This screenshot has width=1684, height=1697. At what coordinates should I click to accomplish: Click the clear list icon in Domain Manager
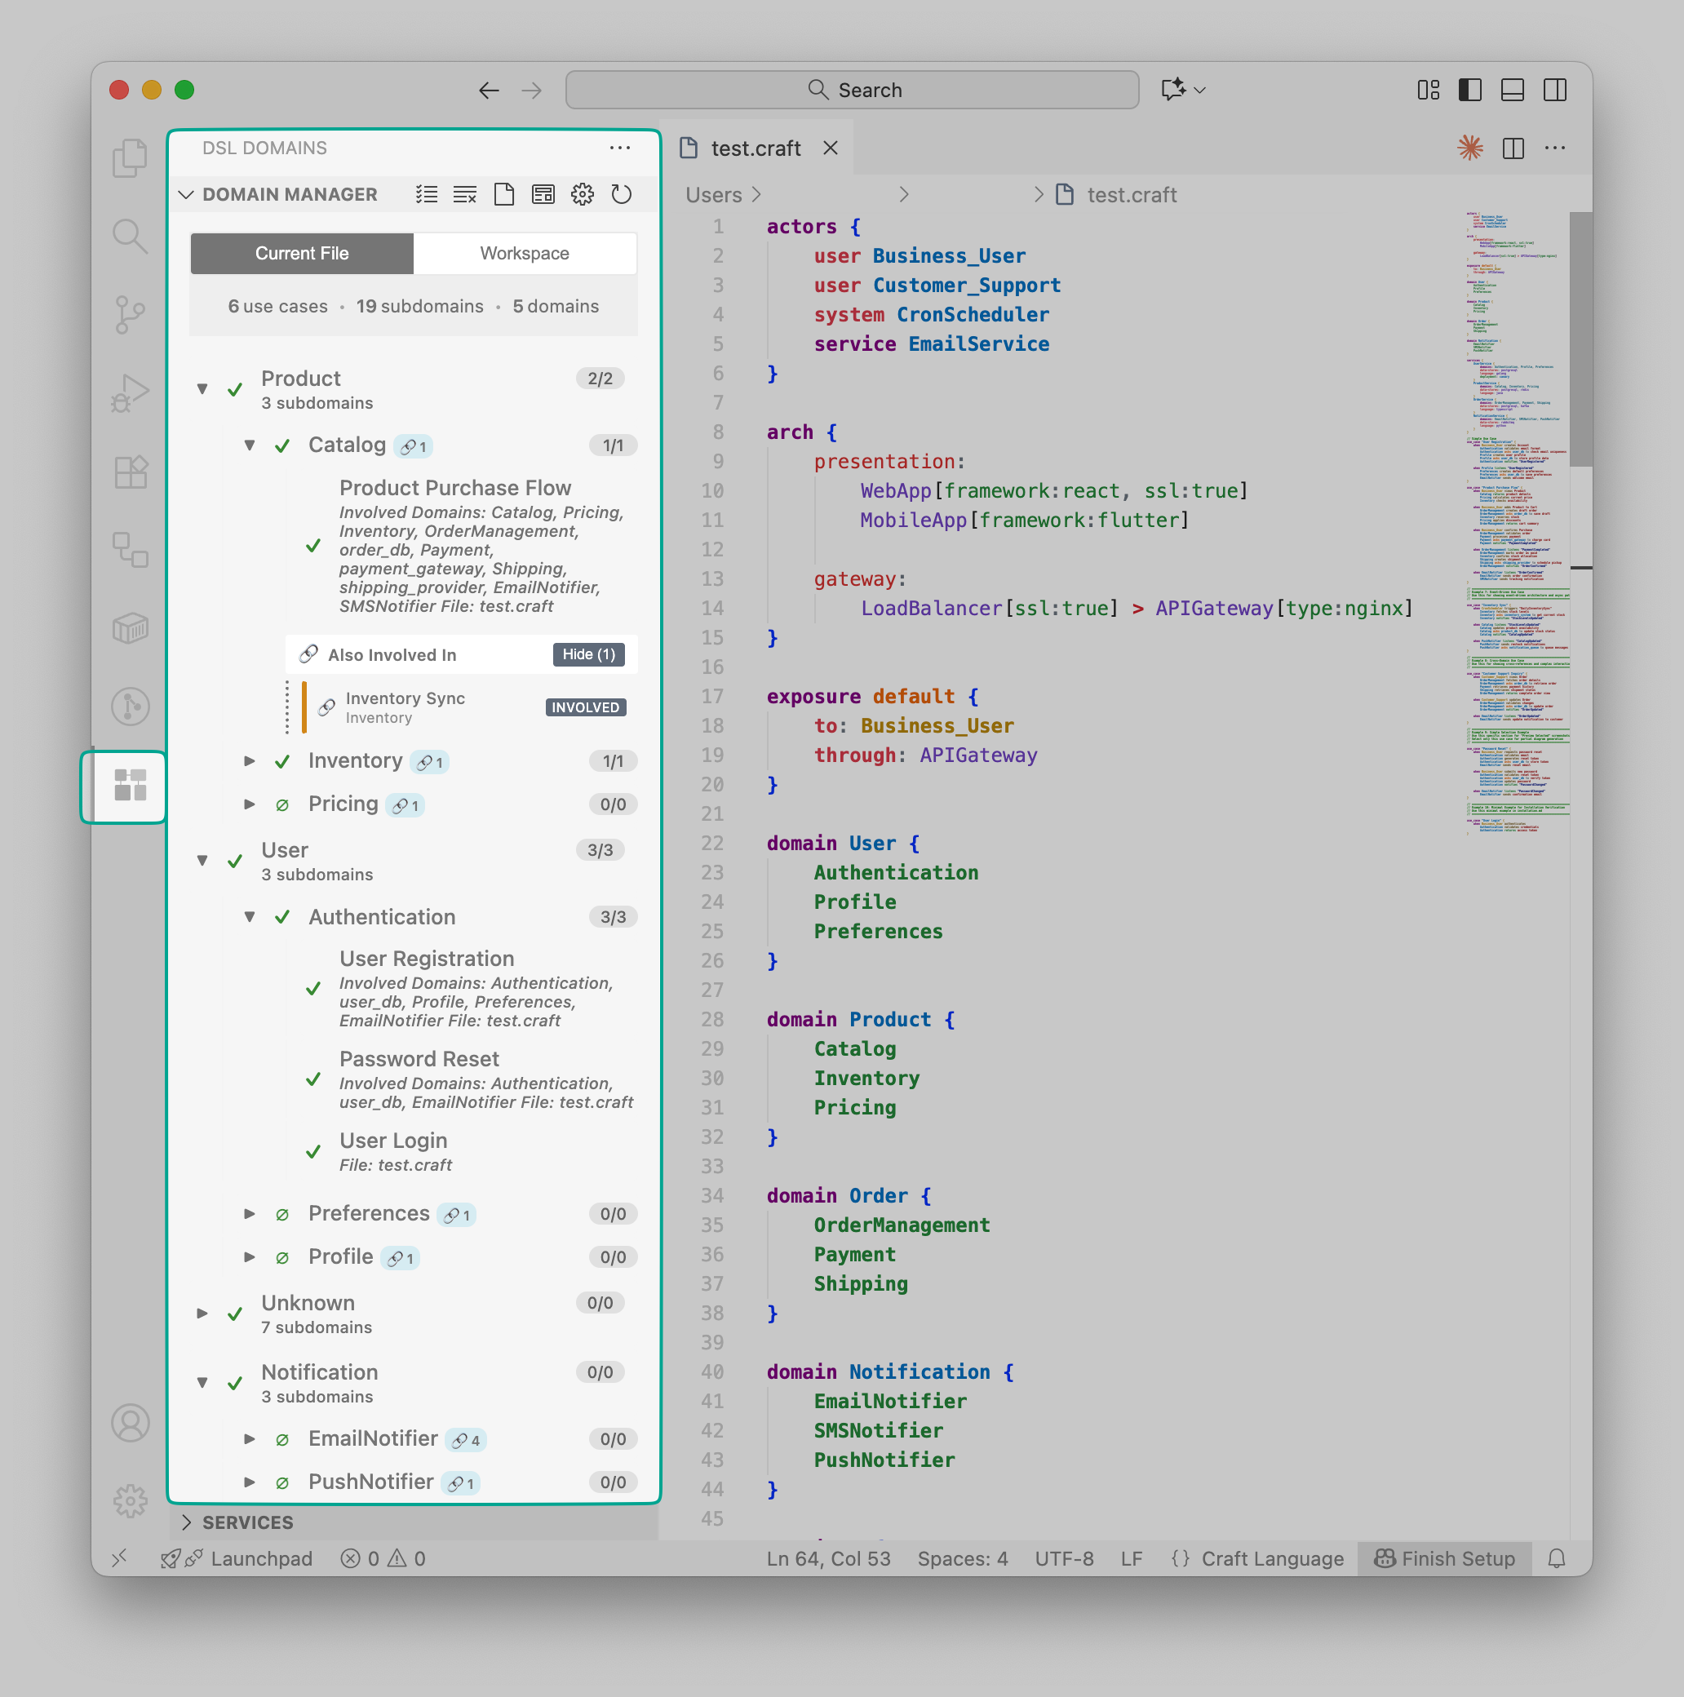click(x=465, y=194)
